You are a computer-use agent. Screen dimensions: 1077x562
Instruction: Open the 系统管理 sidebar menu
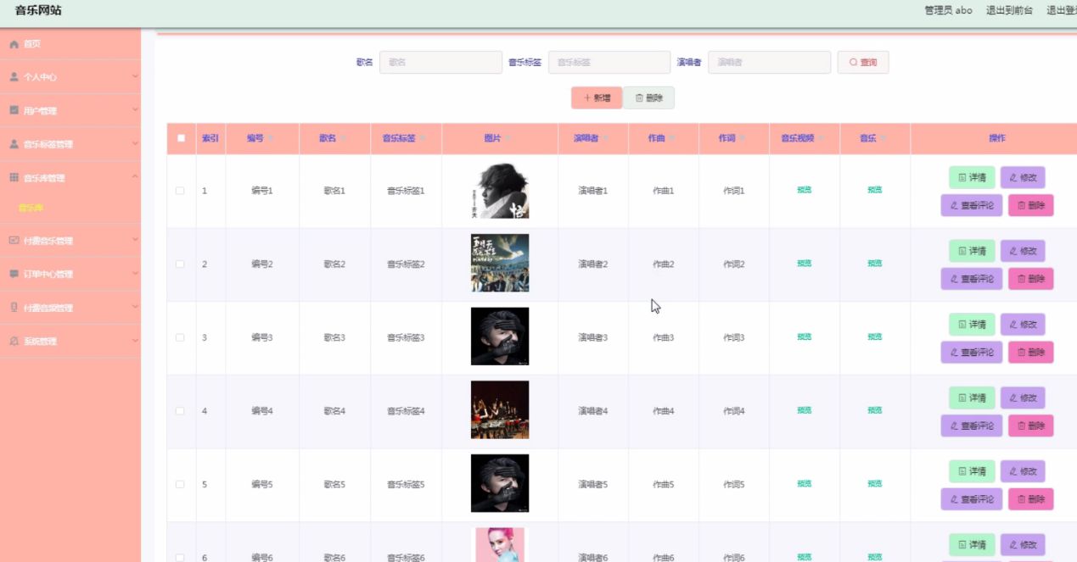click(70, 342)
